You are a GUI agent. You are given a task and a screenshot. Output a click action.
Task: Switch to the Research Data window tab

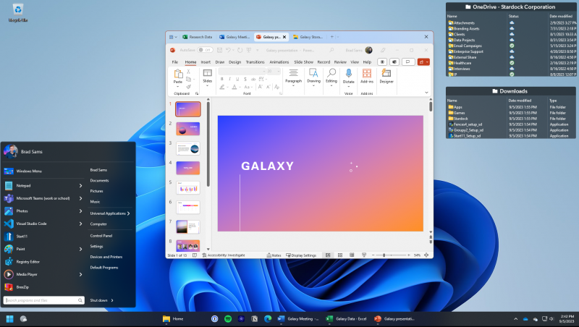[x=197, y=36]
